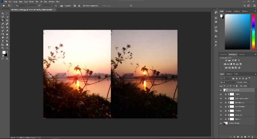
Task: Open the Filter menu
Action: point(37,1)
